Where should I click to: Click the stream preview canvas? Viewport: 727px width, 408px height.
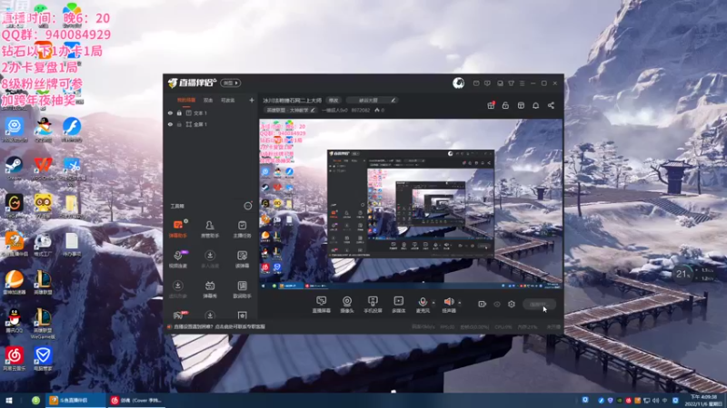[411, 204]
